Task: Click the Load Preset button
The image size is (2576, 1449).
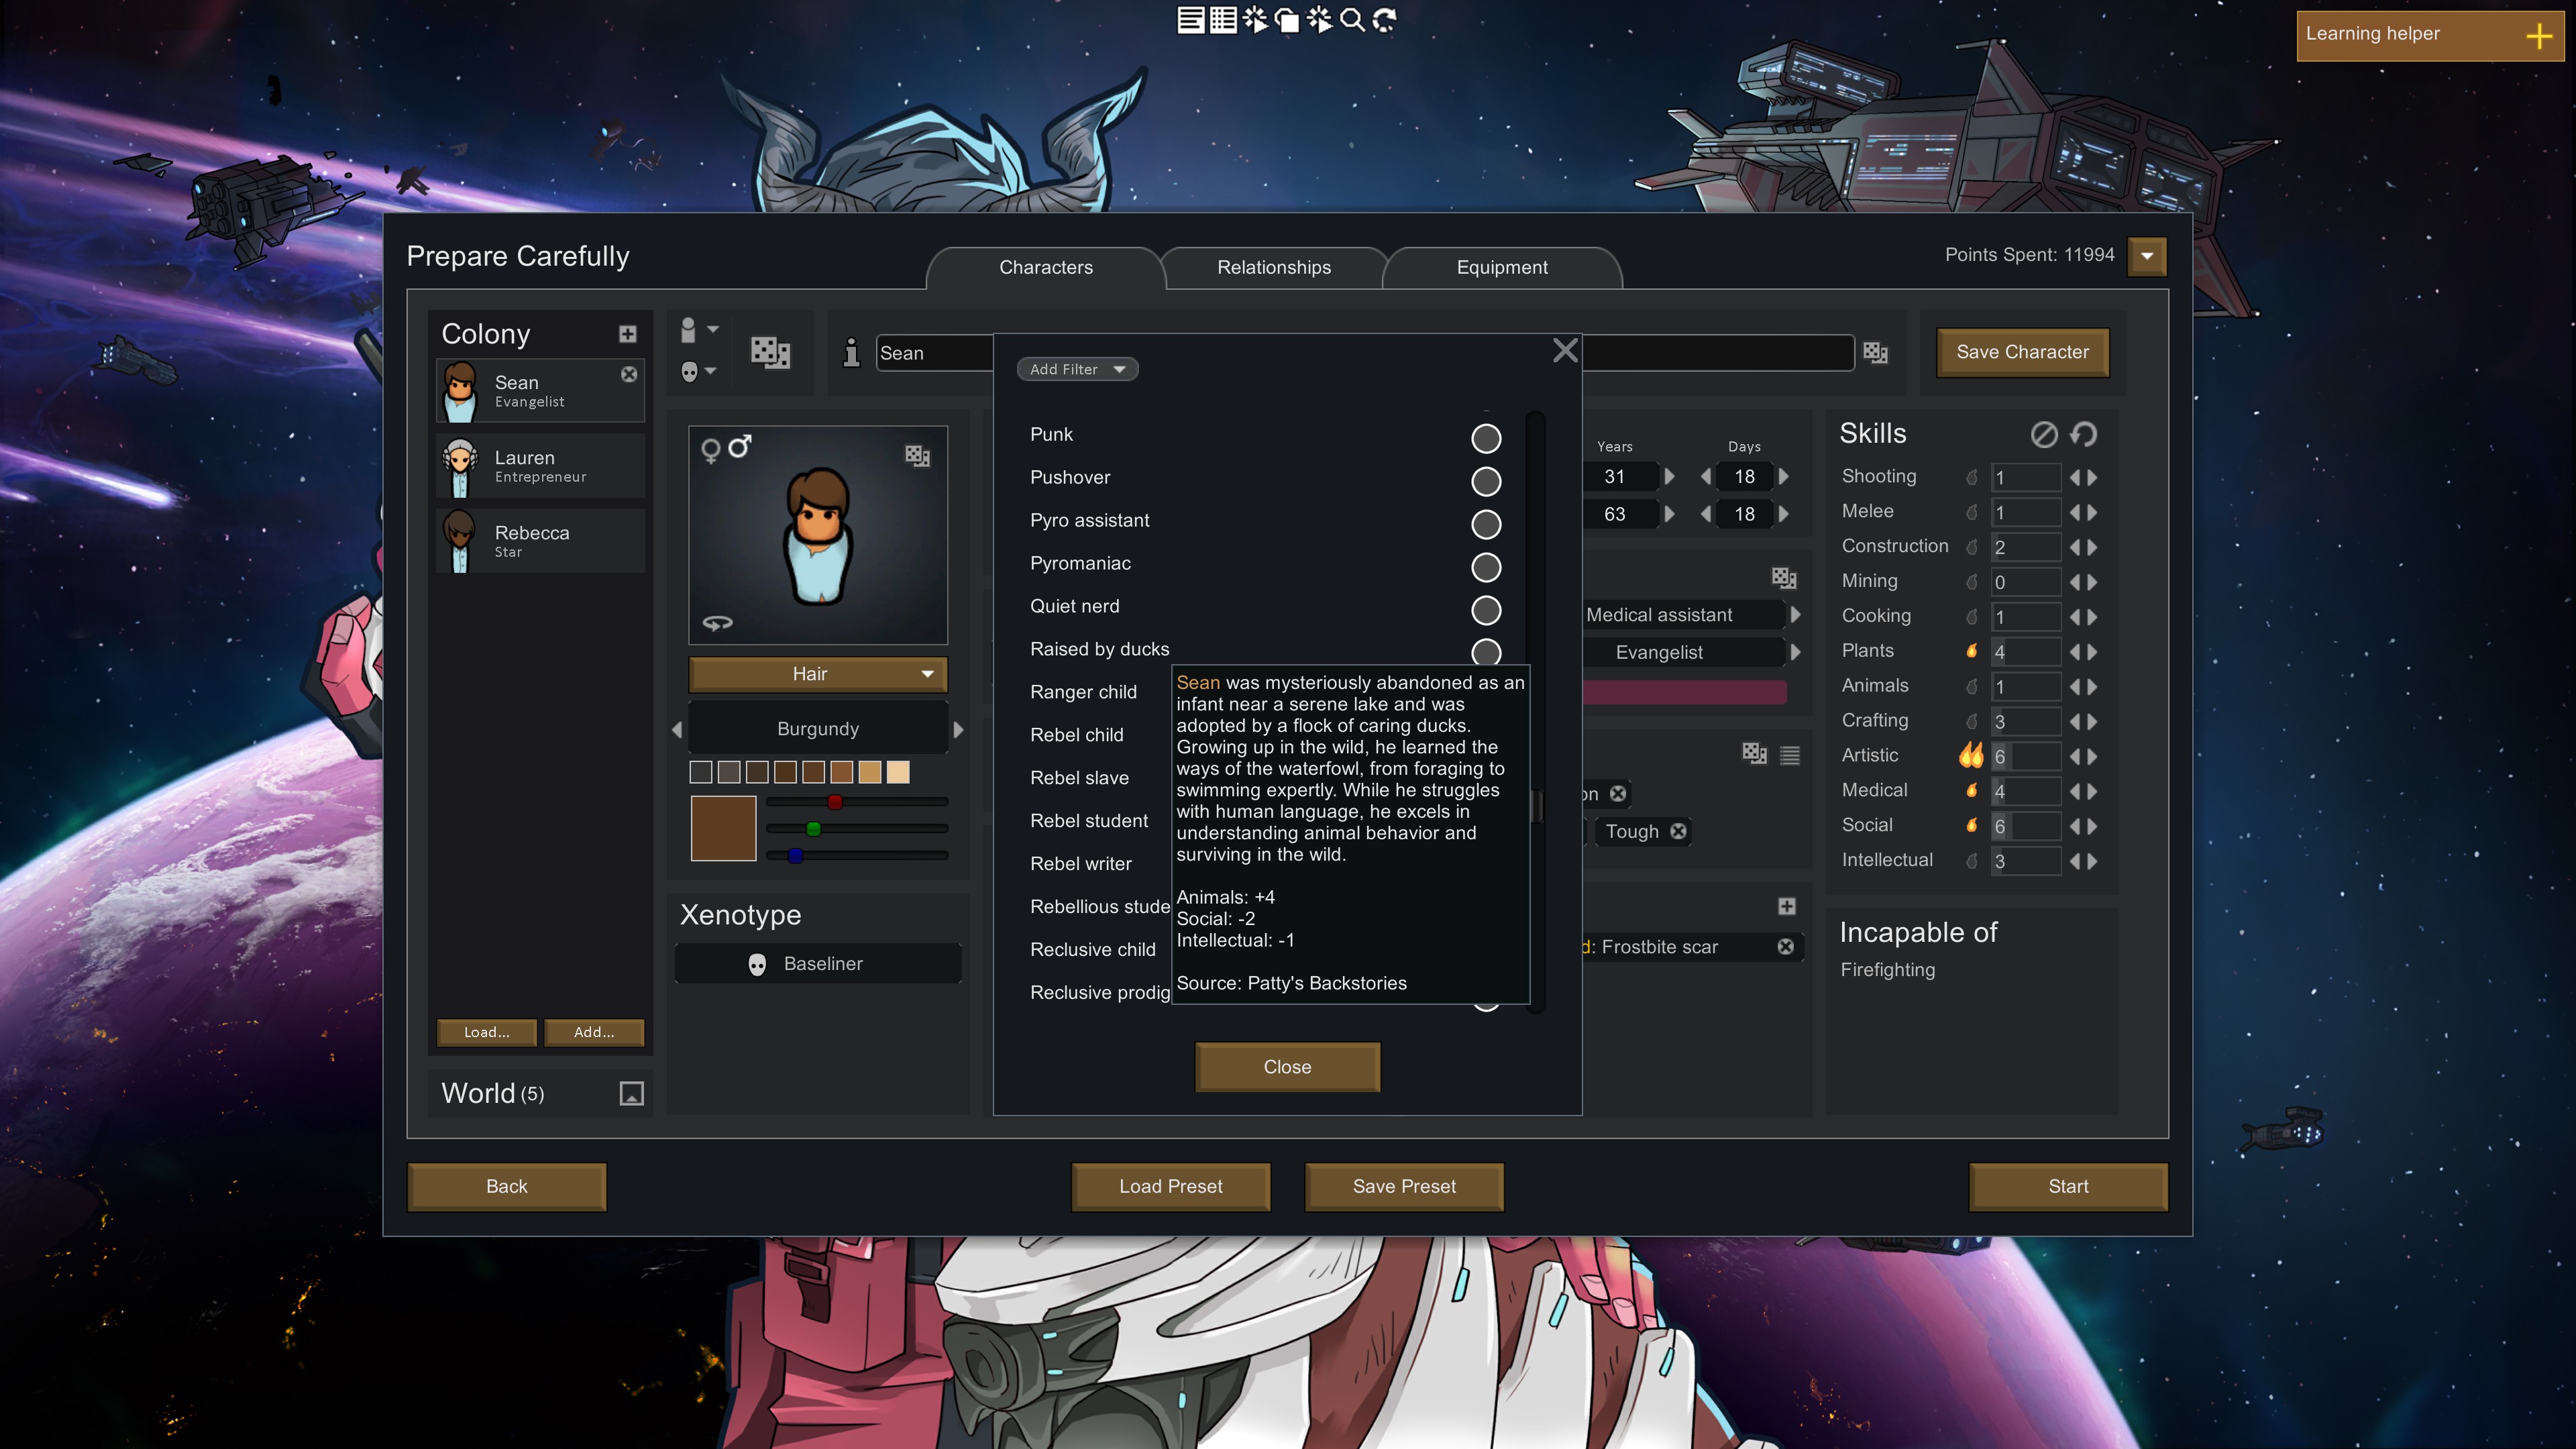Action: coord(1170,1186)
